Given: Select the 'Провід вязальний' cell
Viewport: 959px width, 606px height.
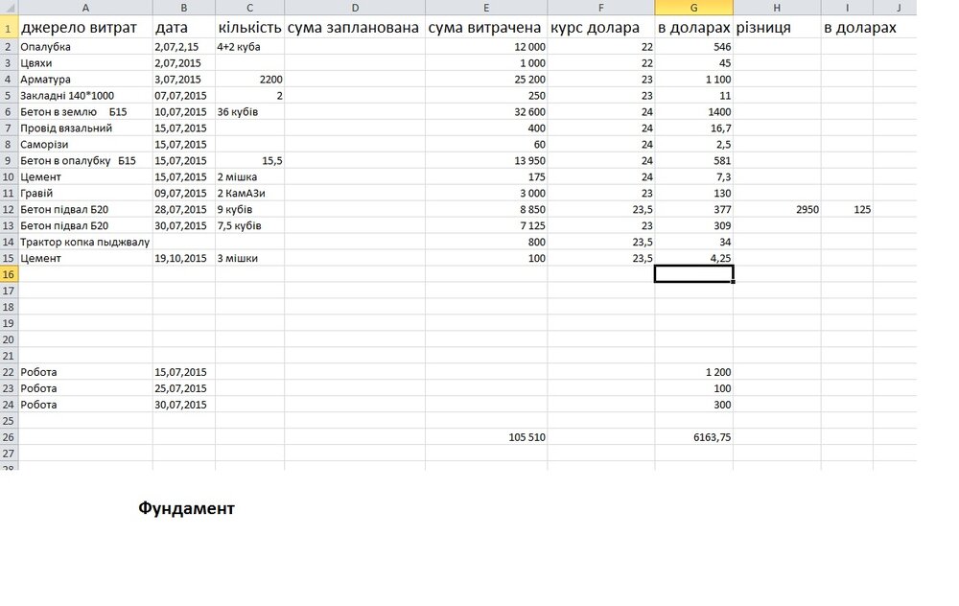Looking at the screenshot, I should [x=85, y=128].
